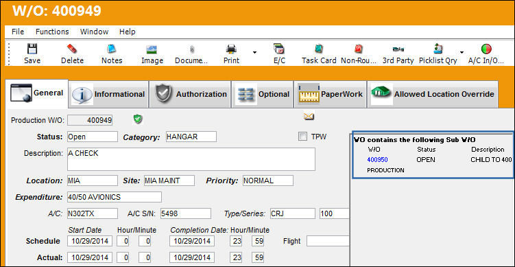The image size is (515, 267).
Task: Switch to the Informational tab
Action: coord(109,94)
